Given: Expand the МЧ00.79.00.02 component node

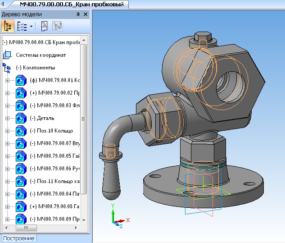Looking at the screenshot, I should point(7,93).
